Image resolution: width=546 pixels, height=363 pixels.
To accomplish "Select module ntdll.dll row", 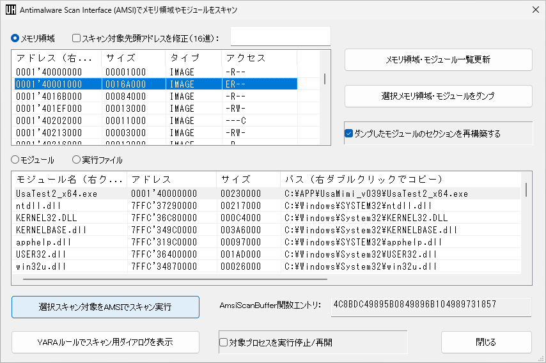I will 267,206.
